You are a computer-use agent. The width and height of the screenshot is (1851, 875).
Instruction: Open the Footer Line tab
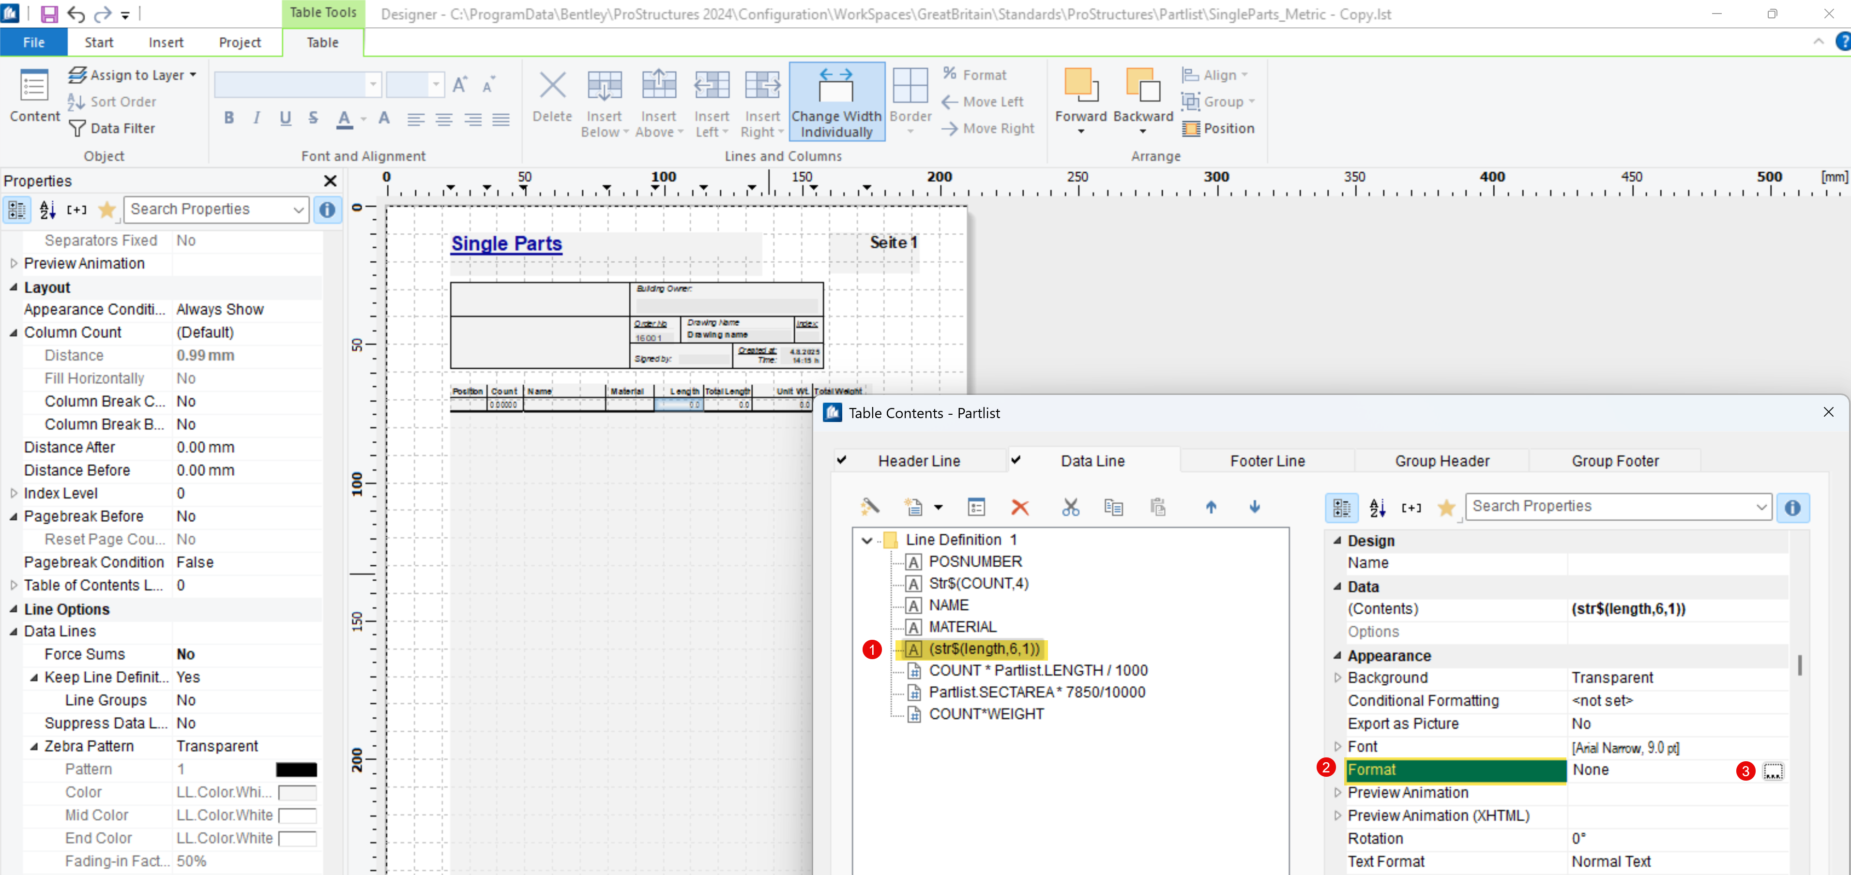pos(1267,461)
